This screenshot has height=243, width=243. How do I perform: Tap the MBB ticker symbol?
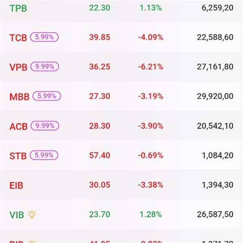click(x=19, y=97)
